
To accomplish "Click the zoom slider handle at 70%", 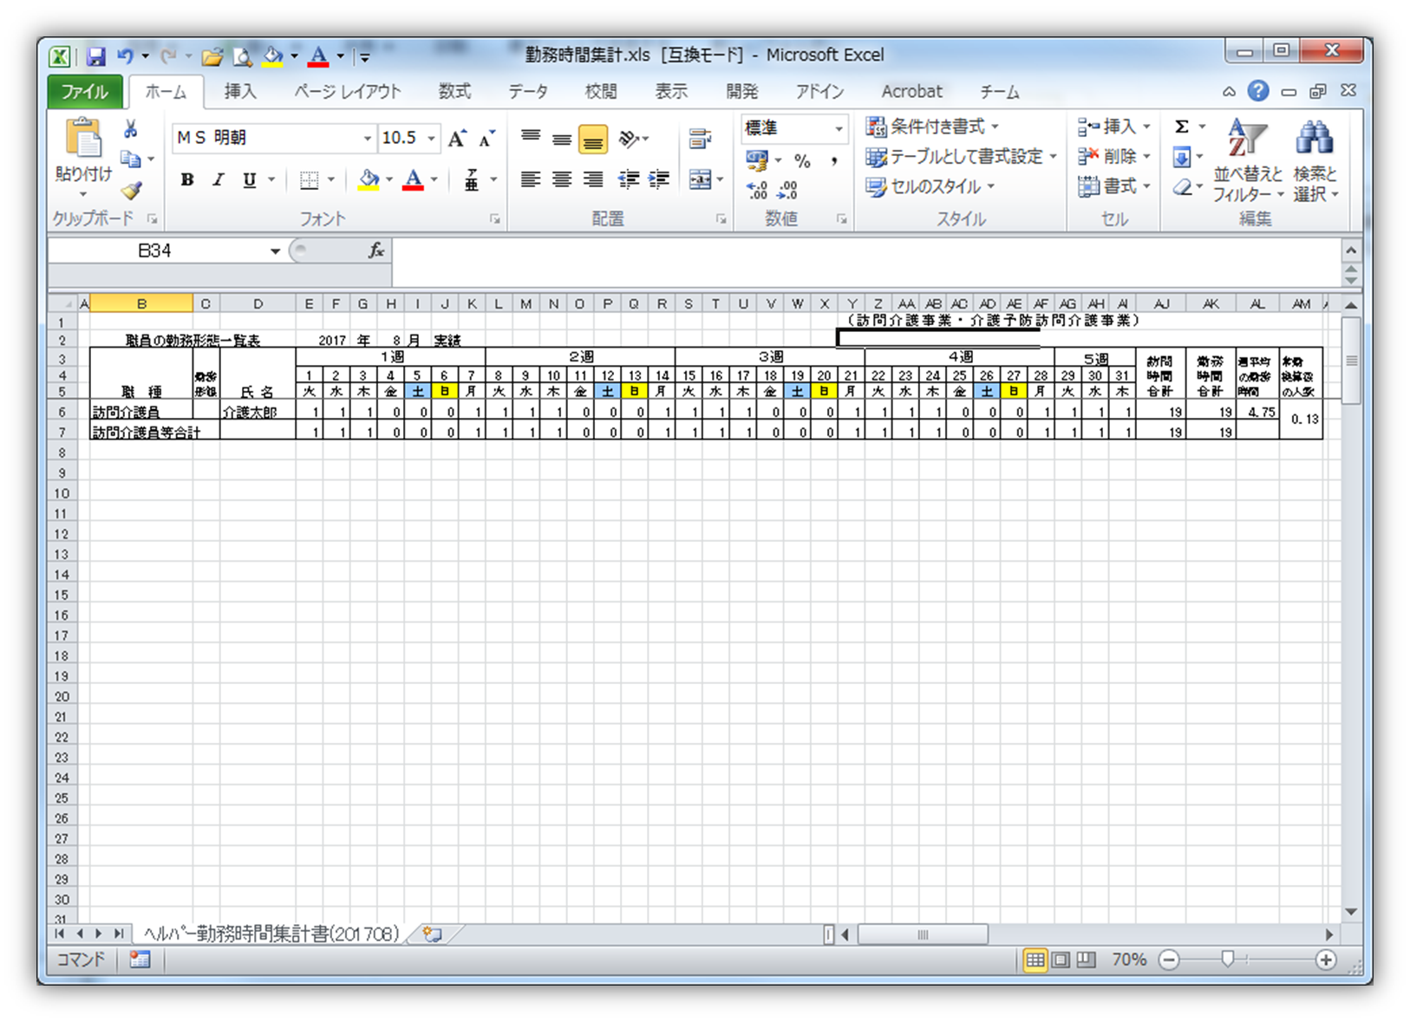I will tap(1228, 960).
